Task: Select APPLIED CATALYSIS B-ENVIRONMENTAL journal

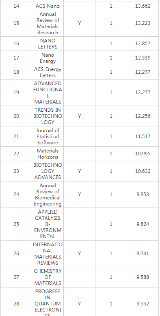Action: pos(48,224)
